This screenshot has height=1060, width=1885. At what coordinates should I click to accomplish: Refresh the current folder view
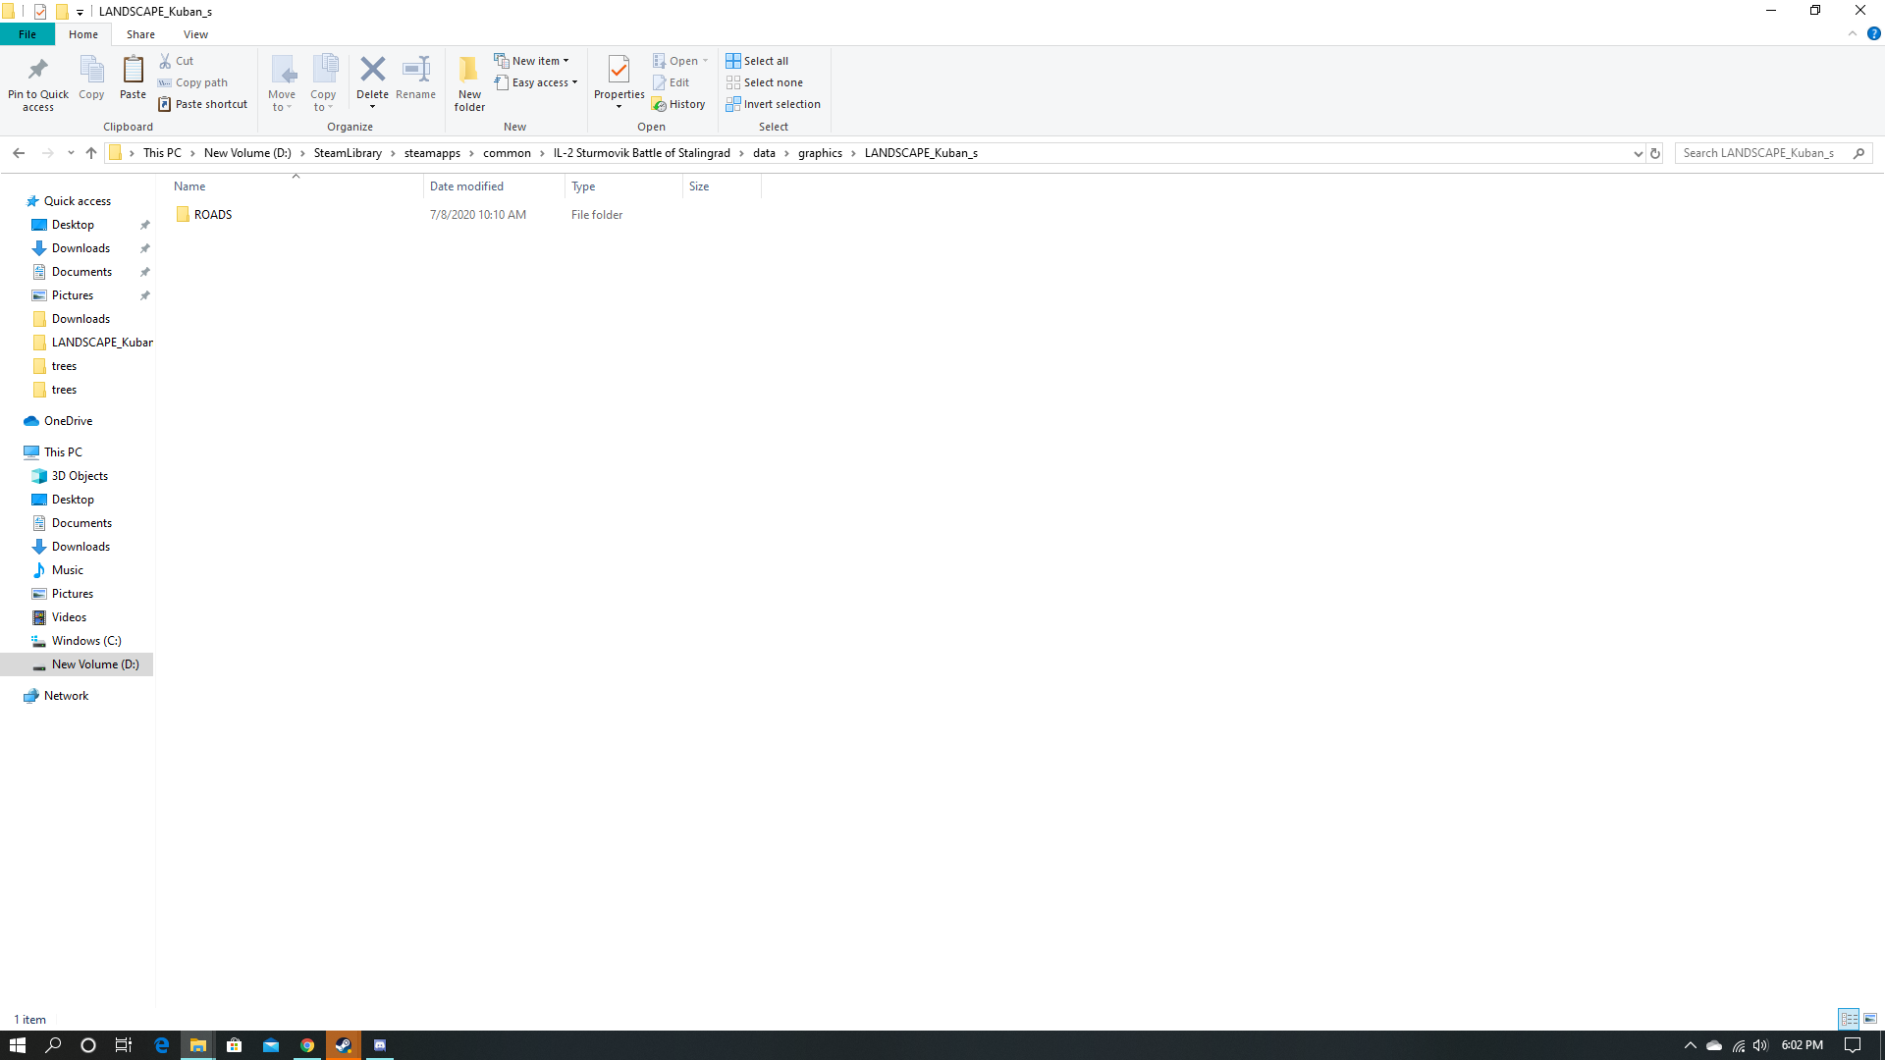[x=1655, y=153]
